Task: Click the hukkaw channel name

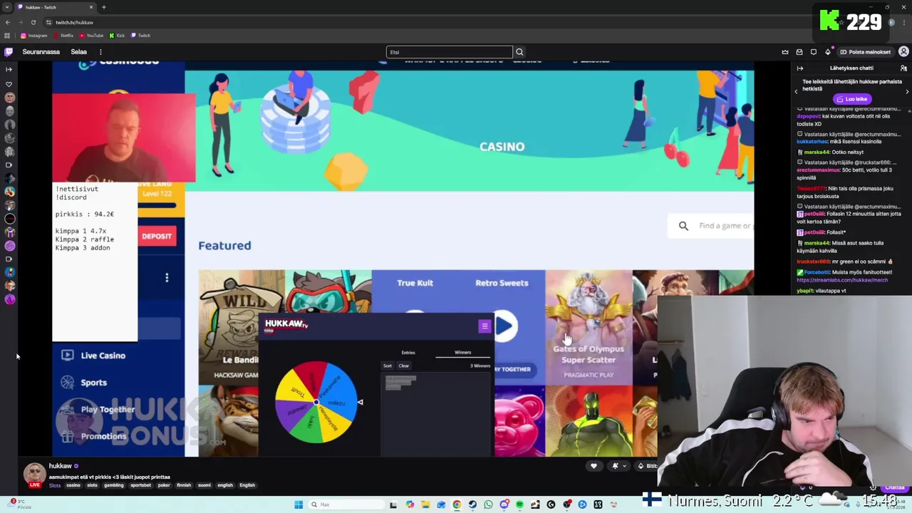Action: (60, 466)
